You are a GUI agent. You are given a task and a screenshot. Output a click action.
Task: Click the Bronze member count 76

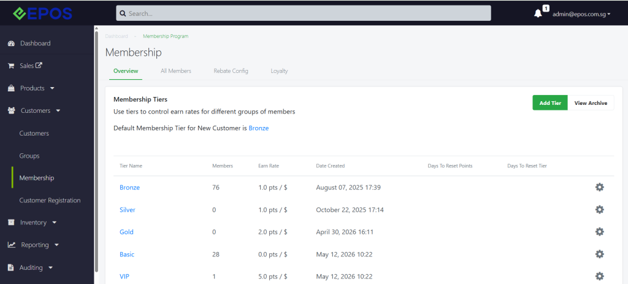pos(216,187)
